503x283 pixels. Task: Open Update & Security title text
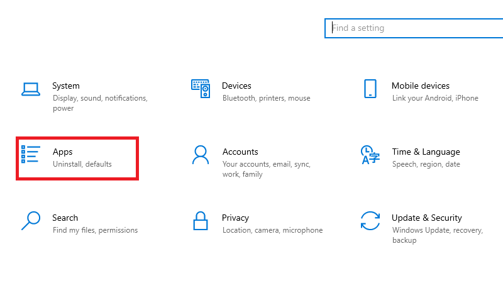pyautogui.click(x=426, y=218)
